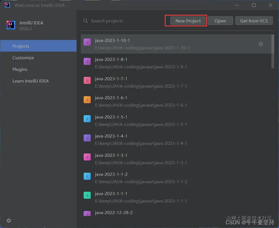Click the orange java-2023-1-6-1 project icon
Image resolution: width=279 pixels, height=228 pixels.
[87, 100]
